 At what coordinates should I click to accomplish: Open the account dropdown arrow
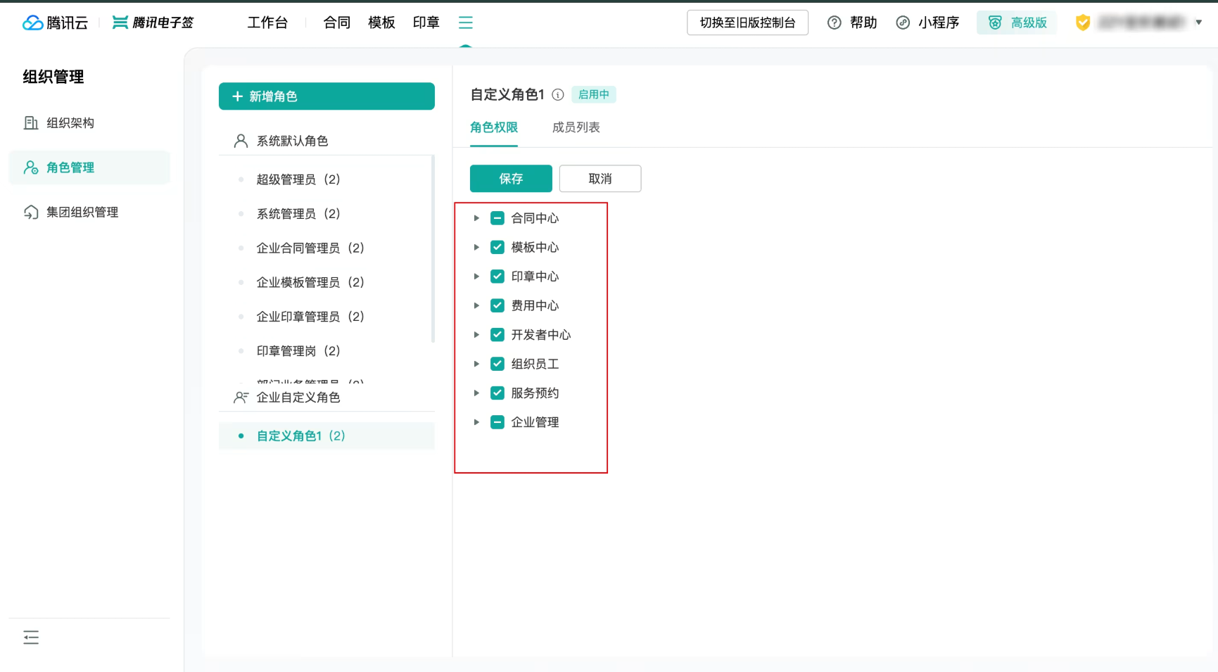pos(1199,23)
